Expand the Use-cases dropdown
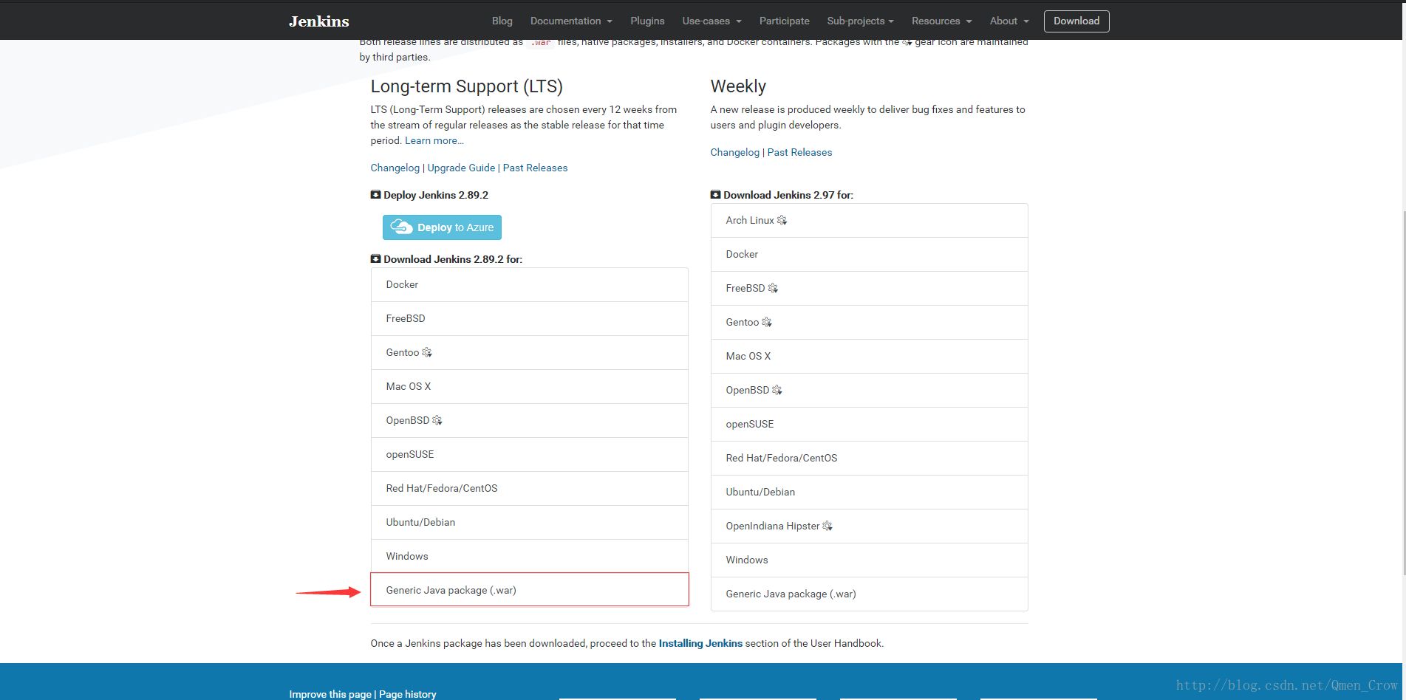This screenshot has width=1406, height=700. point(711,21)
